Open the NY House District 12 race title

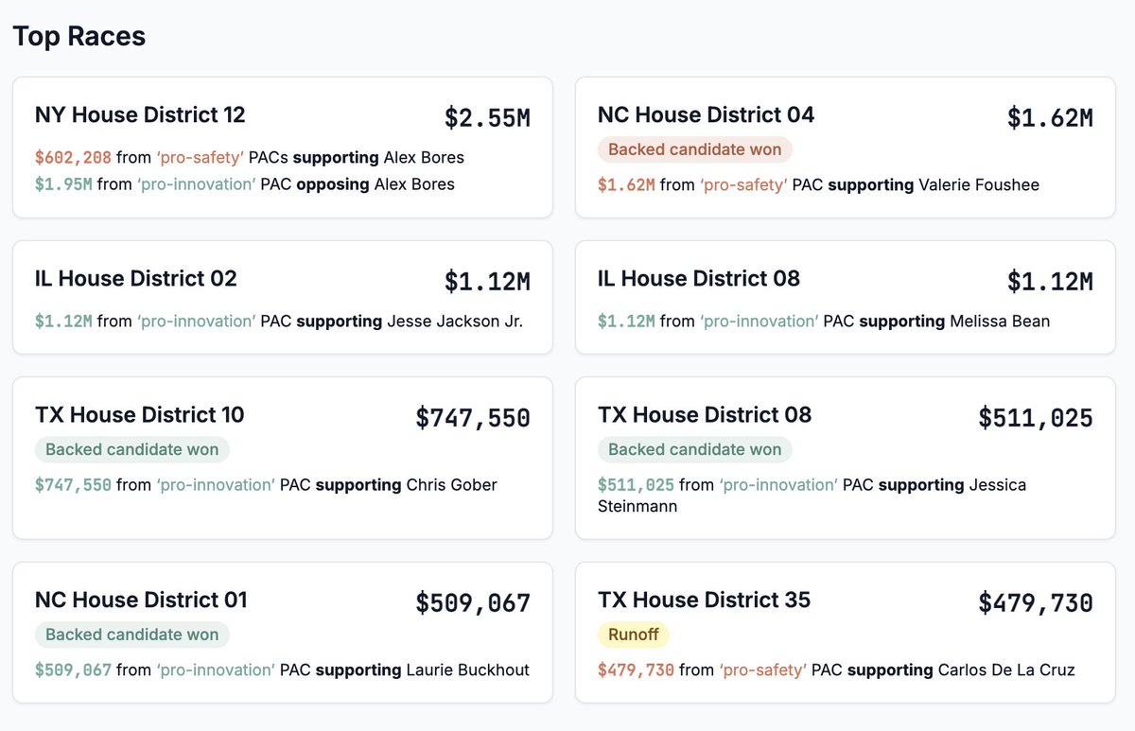click(x=140, y=115)
